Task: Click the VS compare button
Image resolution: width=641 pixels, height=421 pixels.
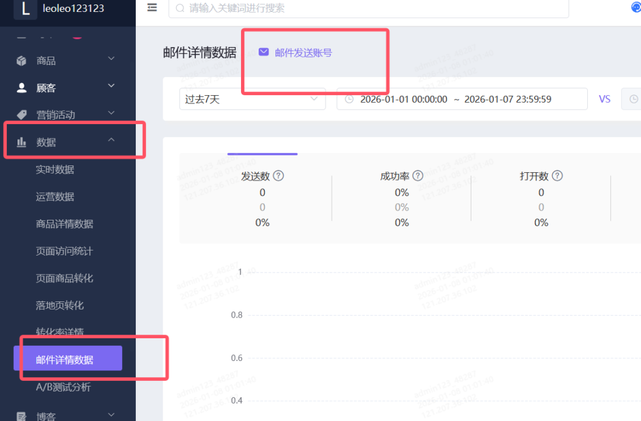Action: 604,99
